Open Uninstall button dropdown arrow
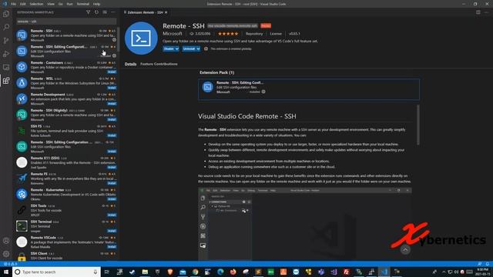This screenshot has height=277, width=493. pos(198,48)
